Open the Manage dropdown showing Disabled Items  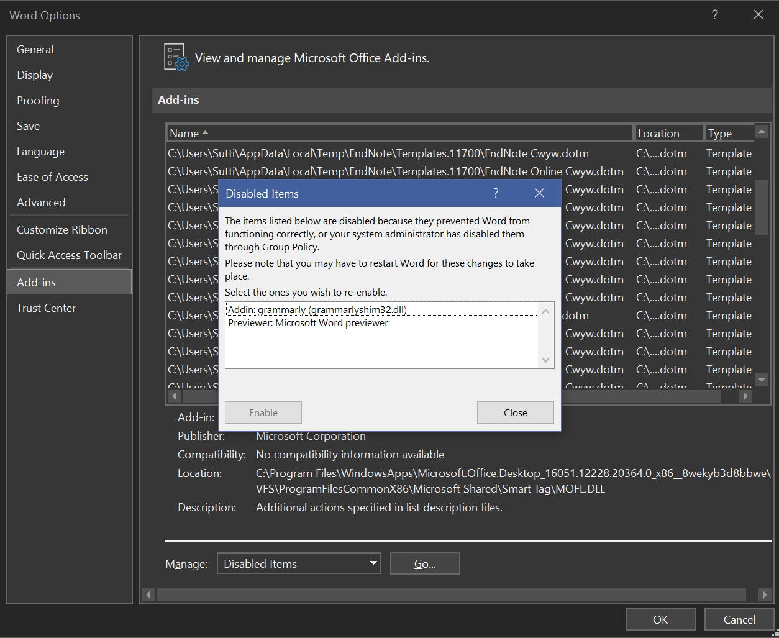(x=299, y=563)
